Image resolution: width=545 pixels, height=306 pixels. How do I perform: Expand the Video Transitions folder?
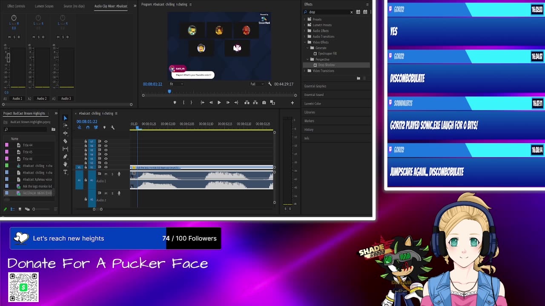click(305, 71)
